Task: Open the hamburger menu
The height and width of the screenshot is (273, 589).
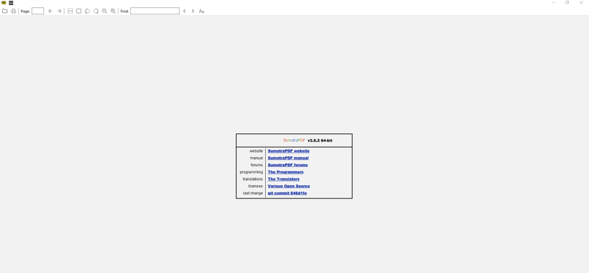Action: pyautogui.click(x=11, y=3)
